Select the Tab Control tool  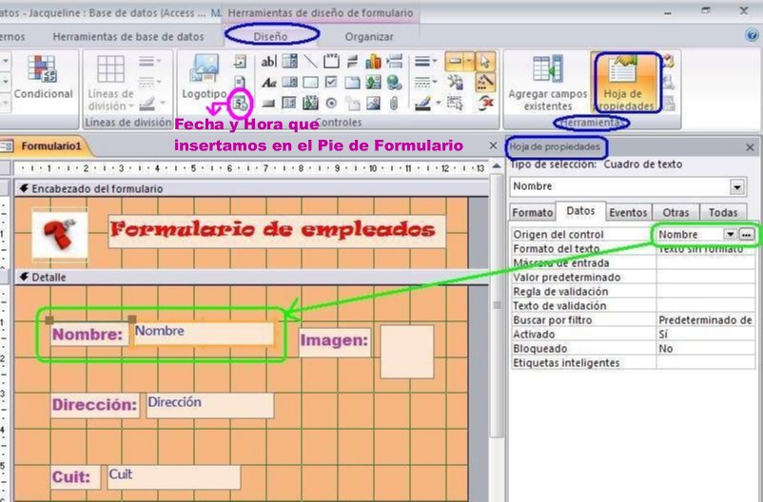tap(352, 82)
